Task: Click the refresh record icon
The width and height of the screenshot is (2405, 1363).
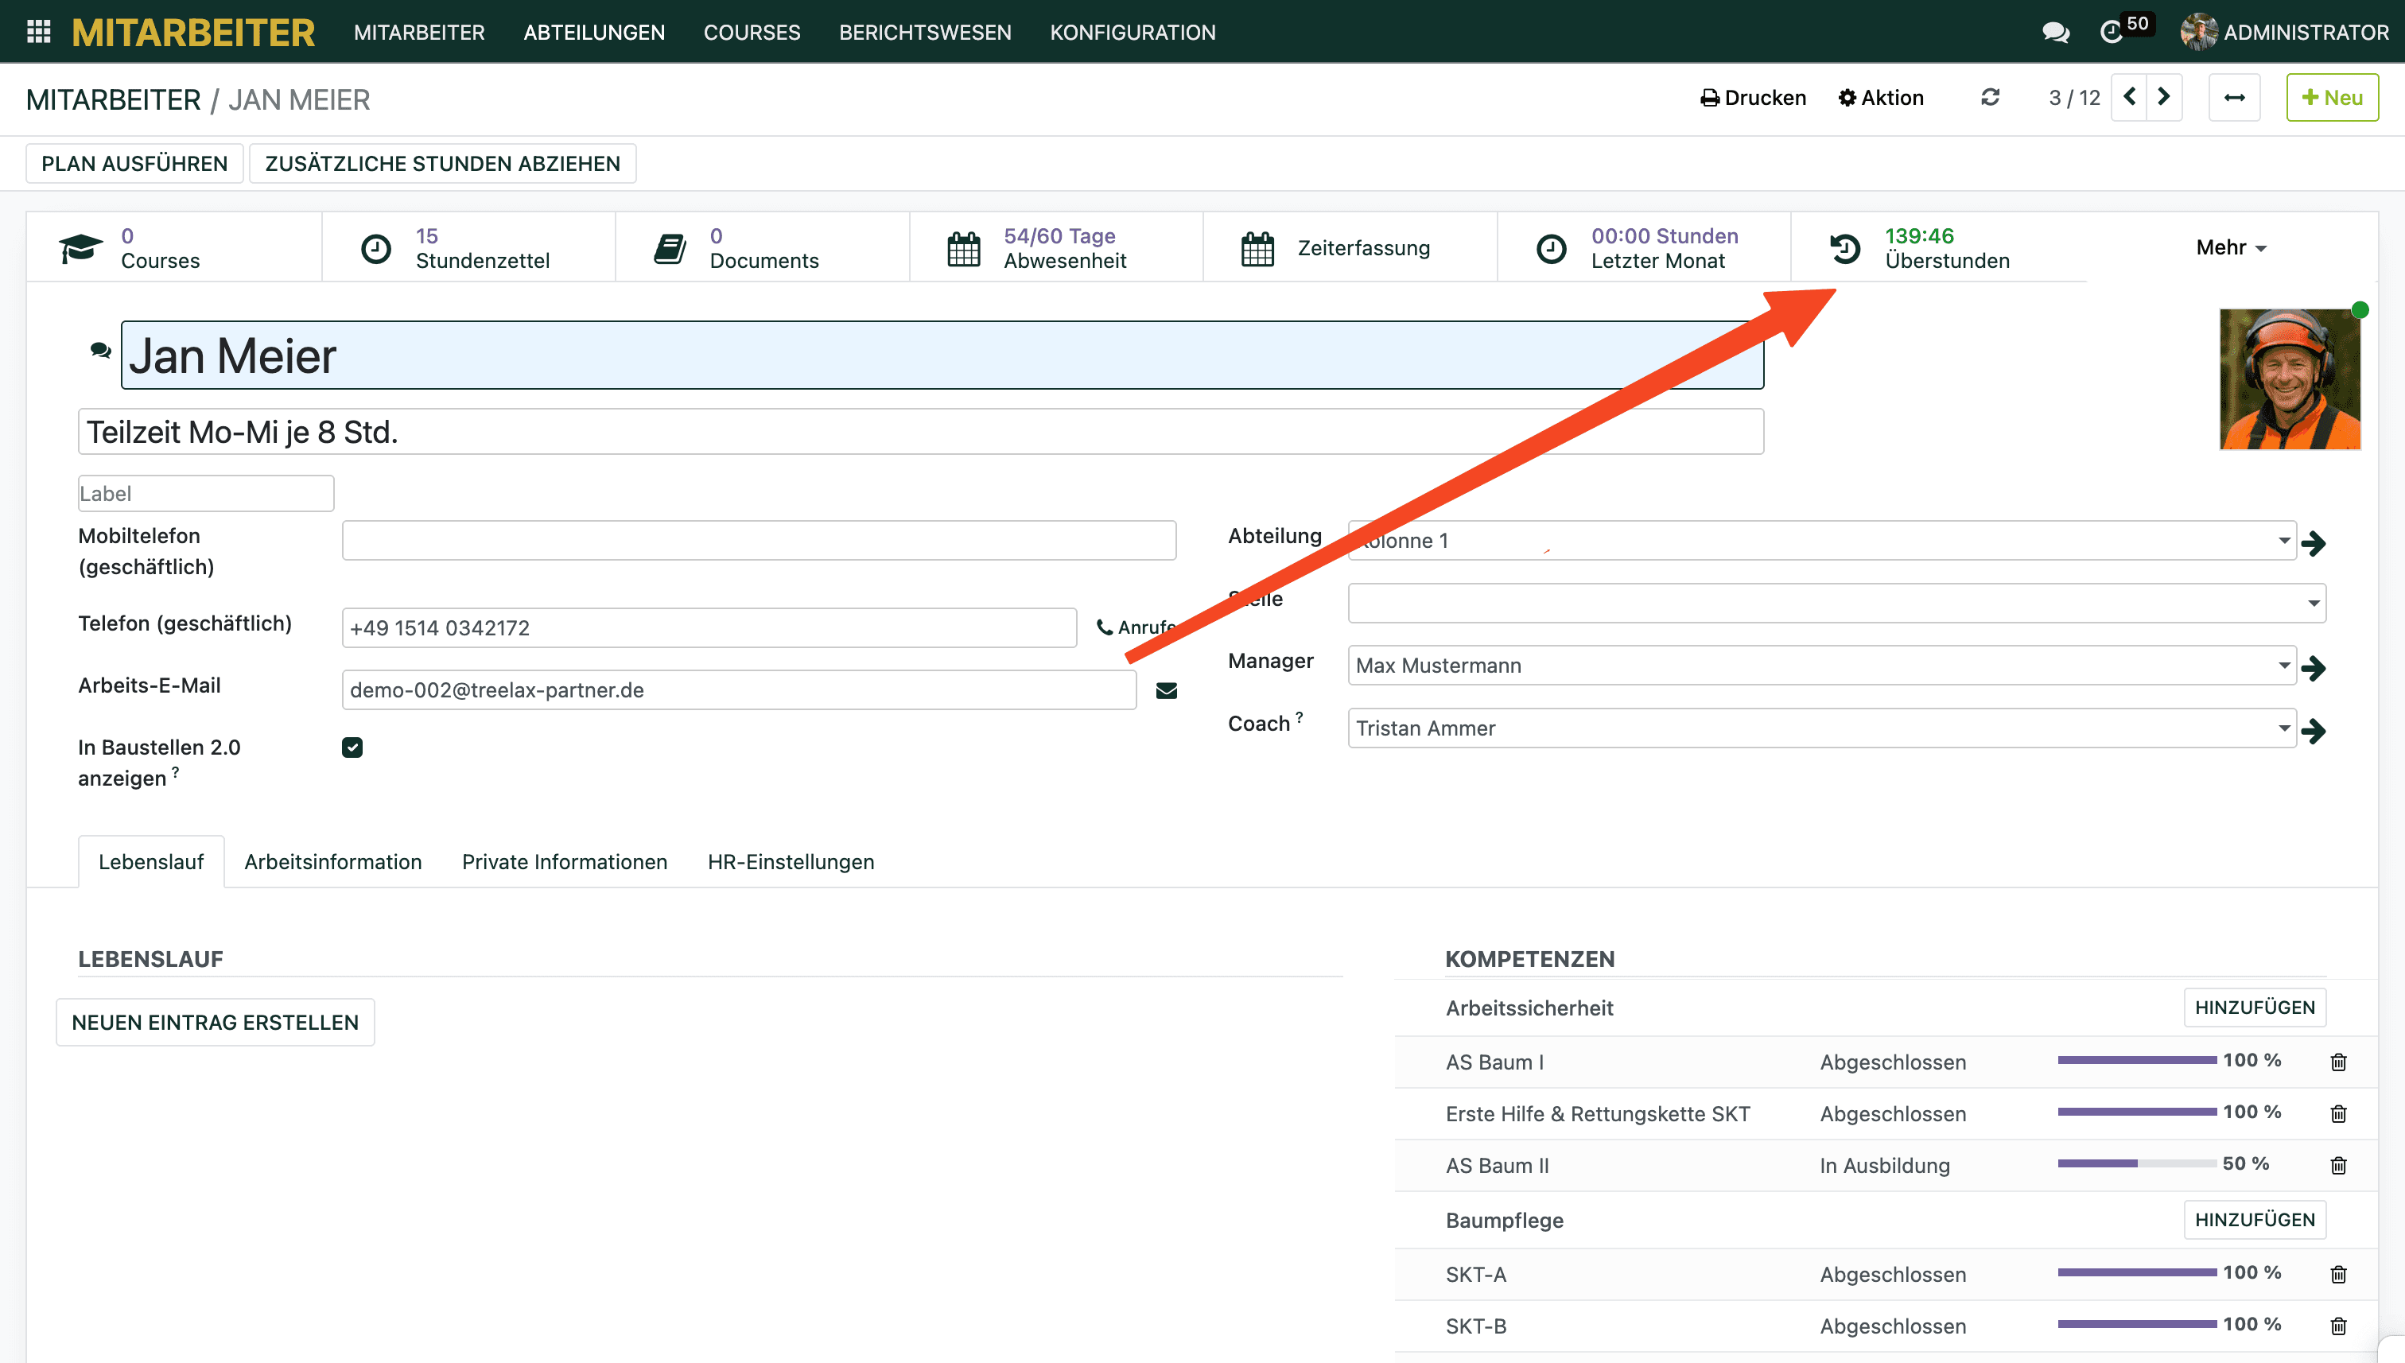Action: click(1991, 97)
